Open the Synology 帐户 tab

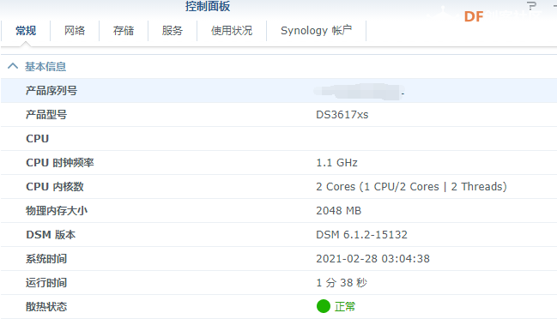[316, 31]
